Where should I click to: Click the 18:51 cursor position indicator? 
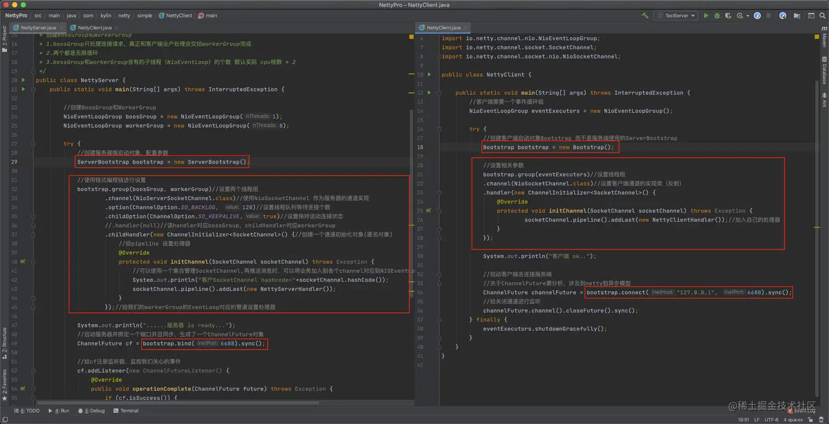(743, 420)
